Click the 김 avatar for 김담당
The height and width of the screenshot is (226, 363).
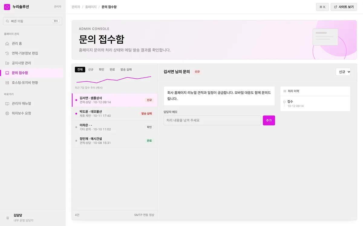click(8, 218)
